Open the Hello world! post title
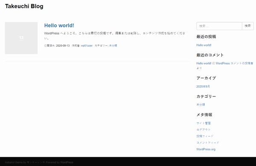The width and height of the screenshot is (256, 166). (x=59, y=25)
